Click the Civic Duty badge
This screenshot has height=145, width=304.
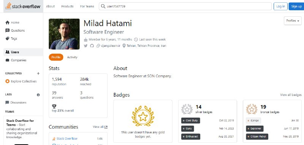point(191,121)
